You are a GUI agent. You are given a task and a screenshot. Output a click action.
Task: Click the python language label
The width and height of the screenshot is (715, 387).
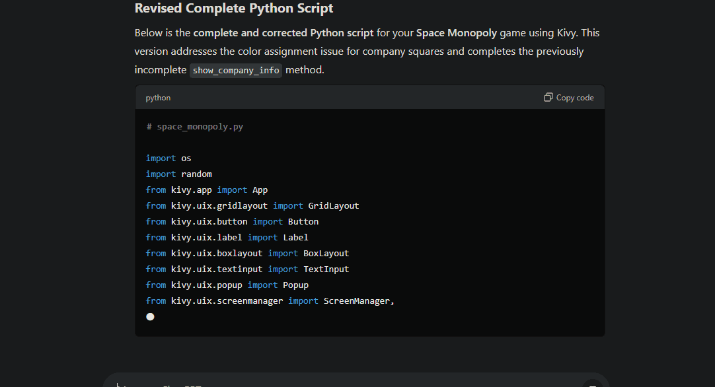coord(158,98)
